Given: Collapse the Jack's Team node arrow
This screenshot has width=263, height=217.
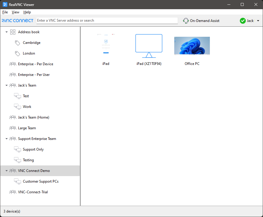Looking at the screenshot, I should [7, 85].
